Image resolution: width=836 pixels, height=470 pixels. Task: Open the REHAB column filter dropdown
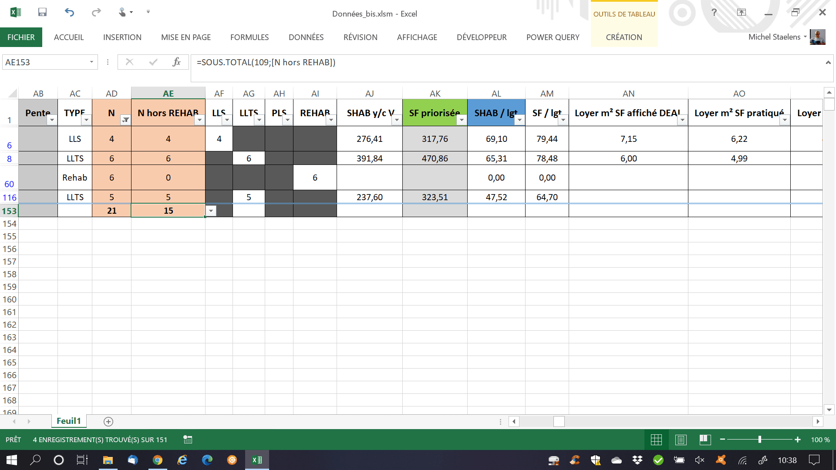[x=331, y=120]
